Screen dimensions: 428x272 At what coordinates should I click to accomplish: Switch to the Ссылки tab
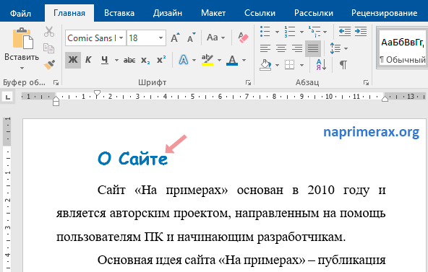click(x=260, y=13)
